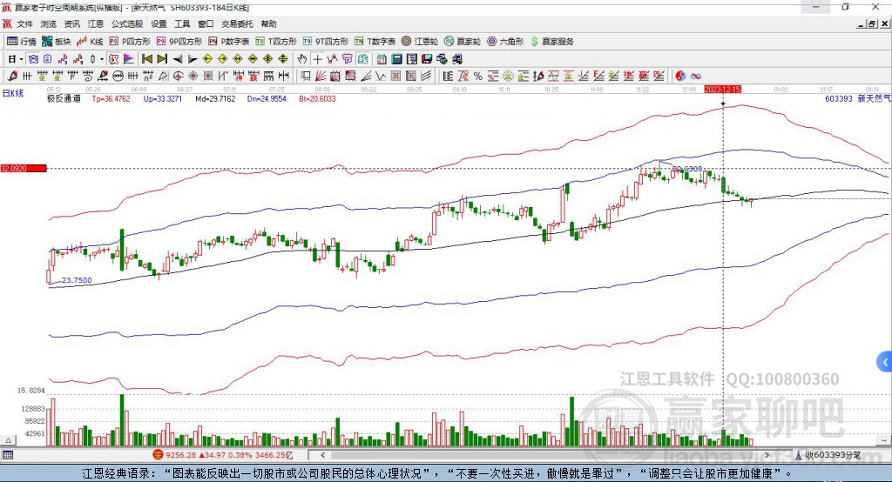Select the hand pan tool icon
The width and height of the screenshot is (892, 482).
point(302,59)
